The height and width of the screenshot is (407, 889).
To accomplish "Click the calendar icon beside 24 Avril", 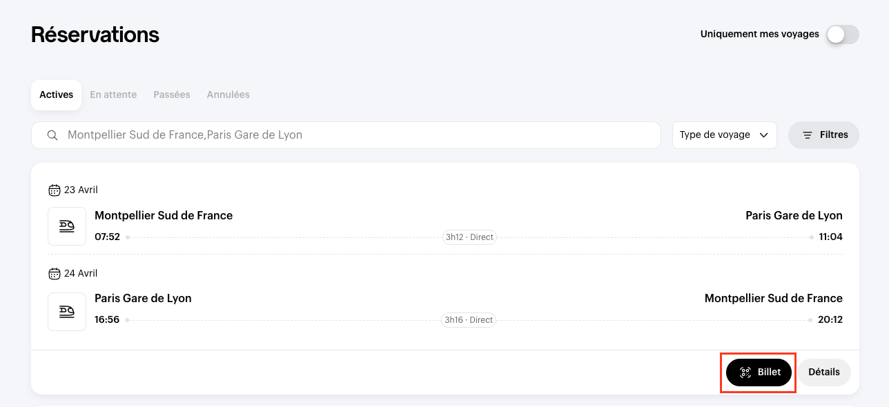I will click(x=55, y=274).
